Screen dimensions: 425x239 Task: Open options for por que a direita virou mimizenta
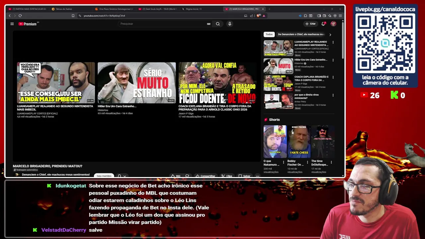point(333,95)
